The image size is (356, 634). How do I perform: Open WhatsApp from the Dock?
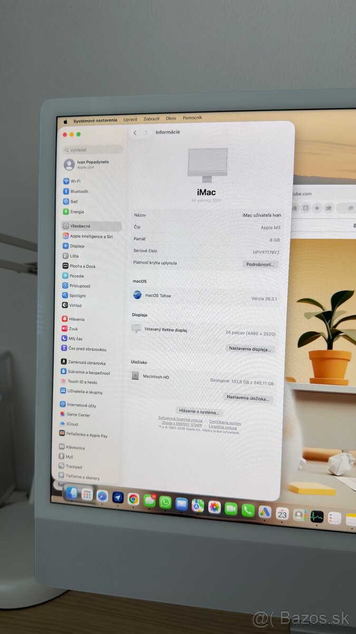tap(166, 502)
